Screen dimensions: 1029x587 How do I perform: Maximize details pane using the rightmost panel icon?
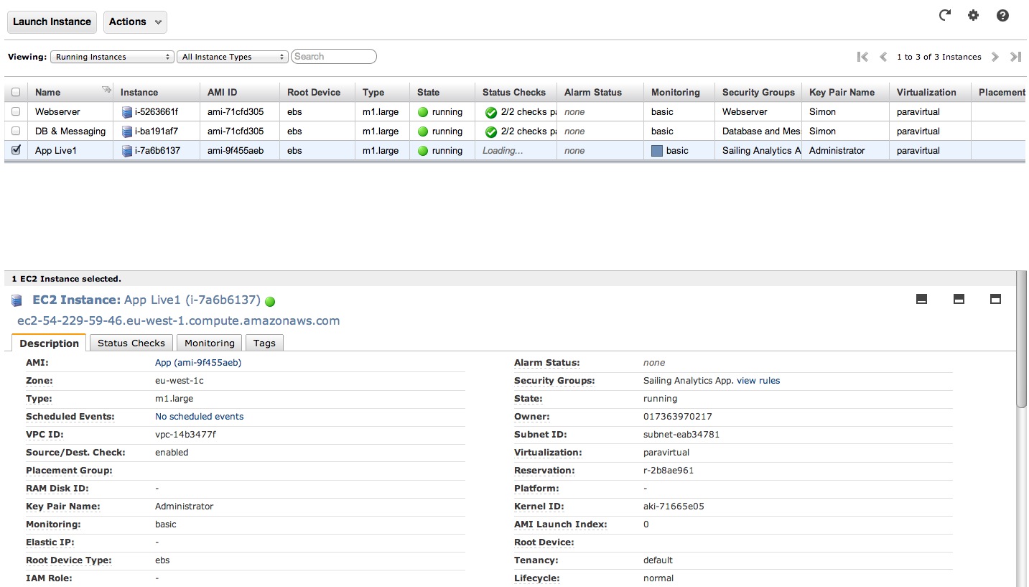click(x=995, y=300)
